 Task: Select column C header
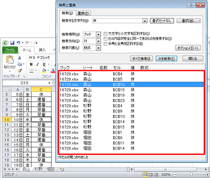pyautogui.click(x=41, y=89)
